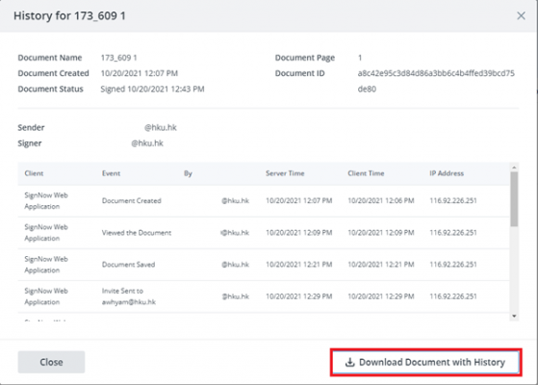Select the Document Saved event row
Screen dimensions: 538x385
tap(264, 265)
